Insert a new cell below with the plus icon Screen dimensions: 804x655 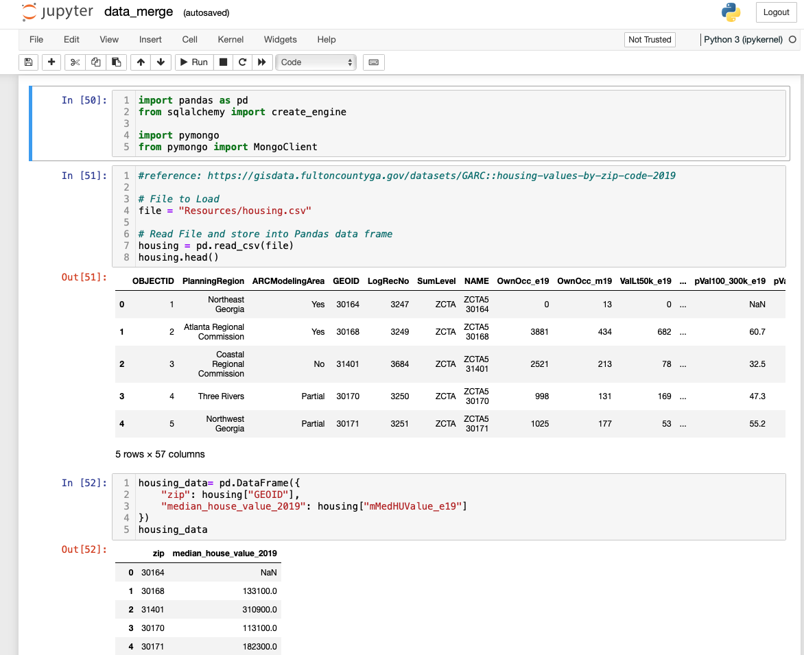pyautogui.click(x=51, y=62)
